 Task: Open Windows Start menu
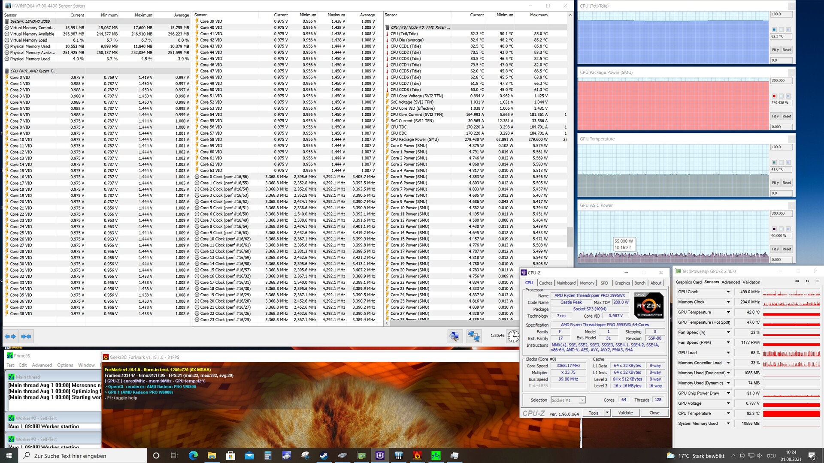(9, 455)
